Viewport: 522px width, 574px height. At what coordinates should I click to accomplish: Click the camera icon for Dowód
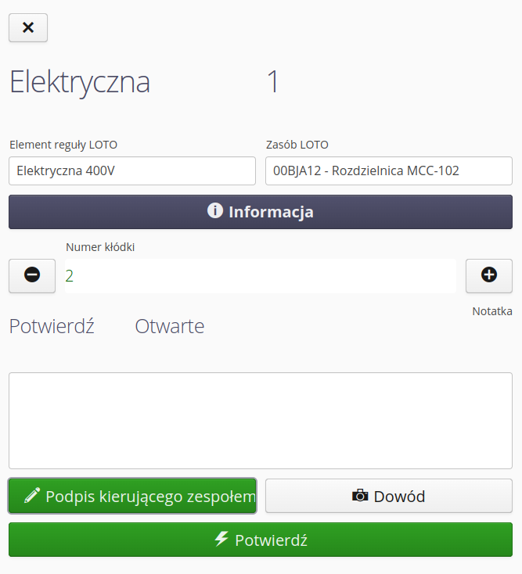[x=360, y=496]
